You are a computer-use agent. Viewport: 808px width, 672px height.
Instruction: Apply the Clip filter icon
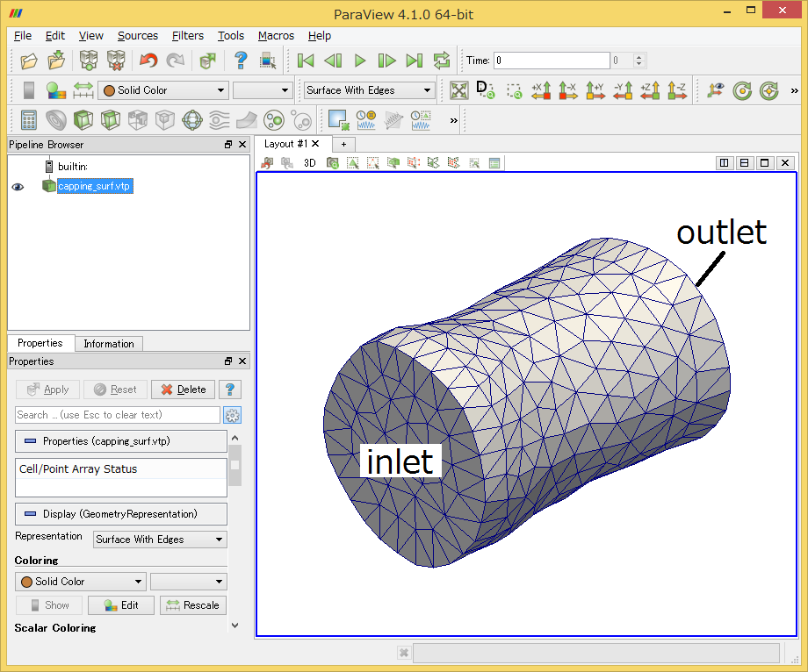coord(83,120)
